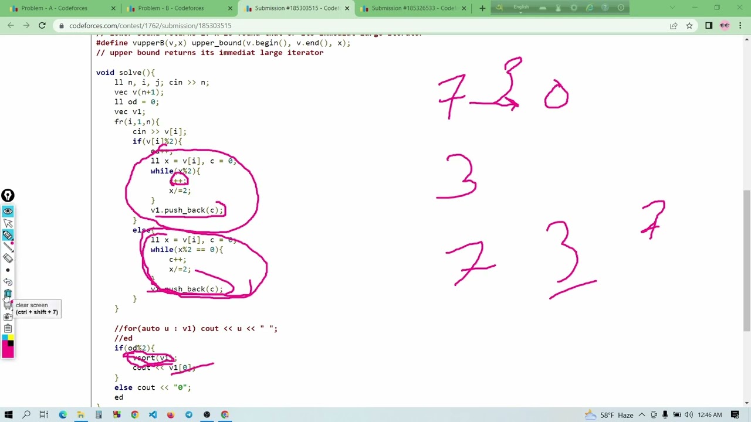Image resolution: width=751 pixels, height=422 pixels.
Task: Switch to Submission #185326533 tab
Action: tap(414, 8)
